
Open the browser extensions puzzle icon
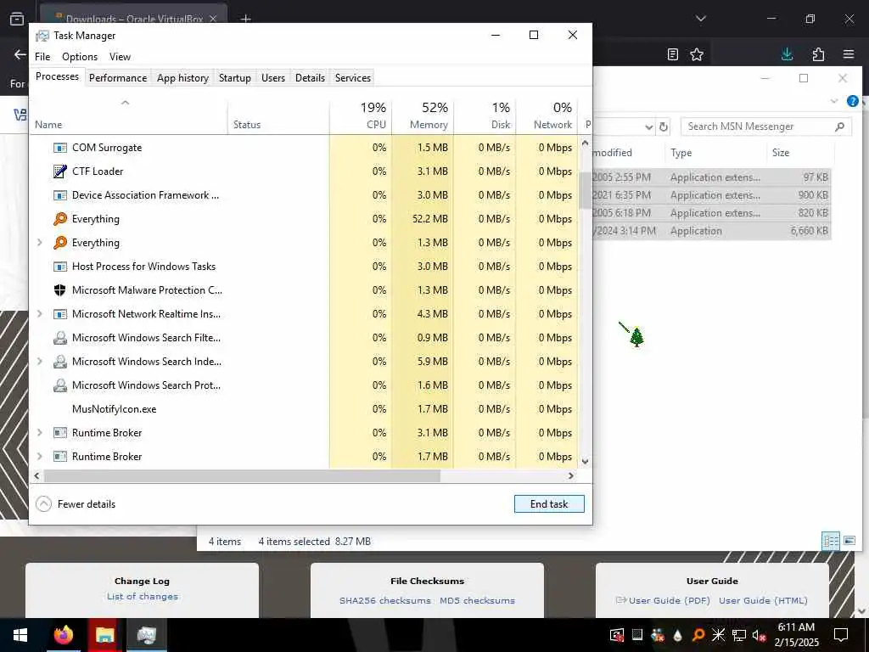click(818, 54)
